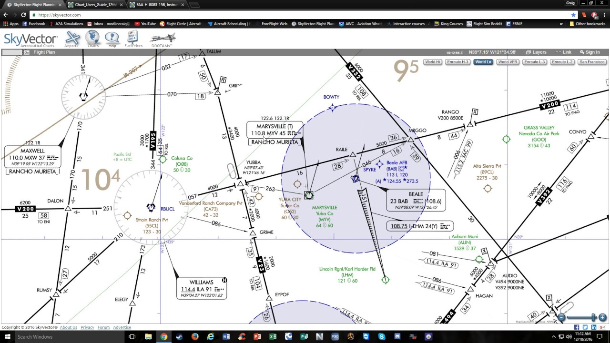Image resolution: width=610 pixels, height=343 pixels.
Task: Click the Help icon in SkyVector header
Action: [x=112, y=39]
